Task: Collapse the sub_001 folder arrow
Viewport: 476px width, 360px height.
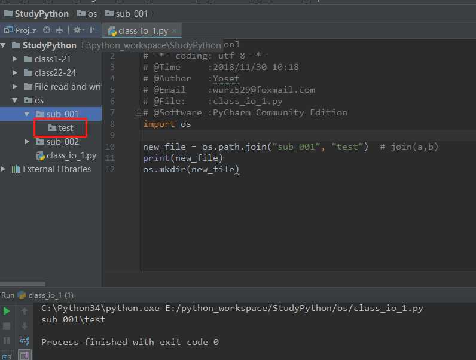Action: click(x=27, y=114)
